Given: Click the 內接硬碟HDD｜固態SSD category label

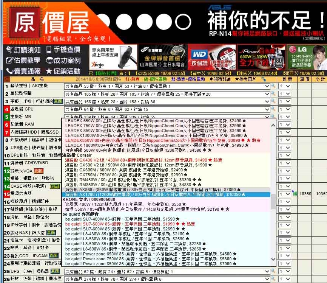Looking at the screenshot, I should (x=35, y=132).
